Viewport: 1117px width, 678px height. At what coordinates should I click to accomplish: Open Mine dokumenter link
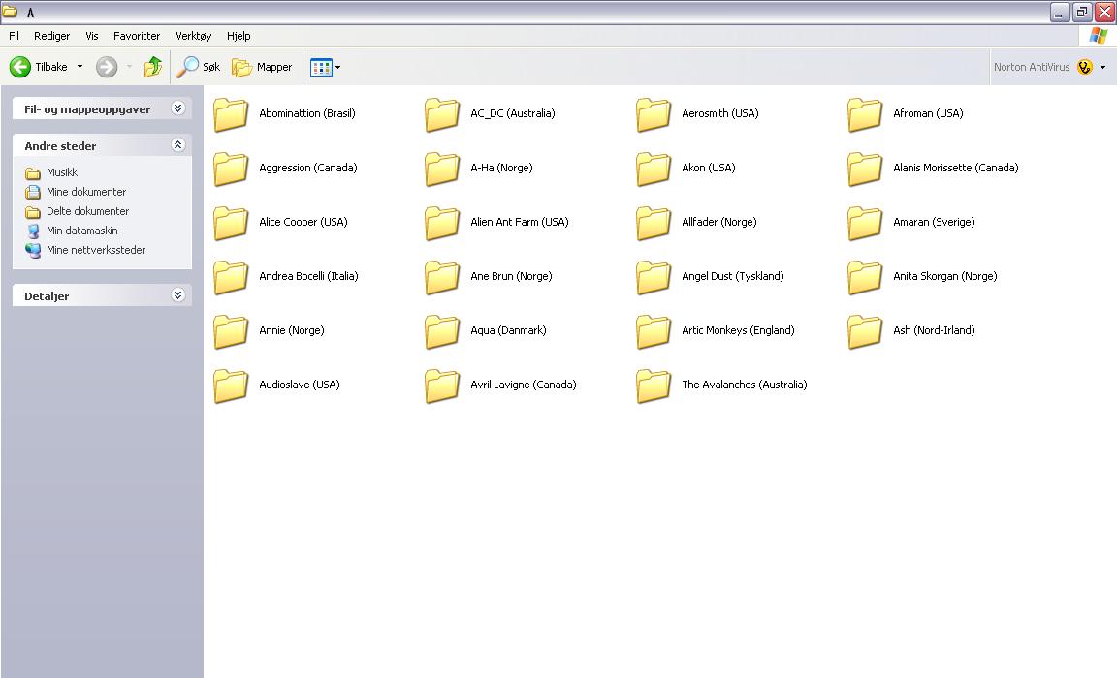[86, 192]
